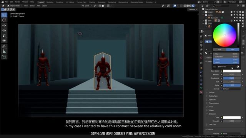Open the Options button in viewport
This screenshot has height=138, width=246.
point(193,10)
